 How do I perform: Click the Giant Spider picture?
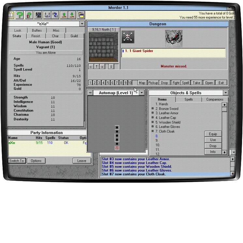click(174, 38)
